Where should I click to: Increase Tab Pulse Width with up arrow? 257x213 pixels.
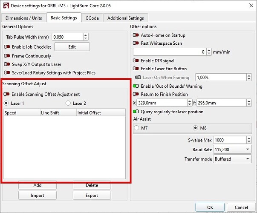[x=86, y=35]
